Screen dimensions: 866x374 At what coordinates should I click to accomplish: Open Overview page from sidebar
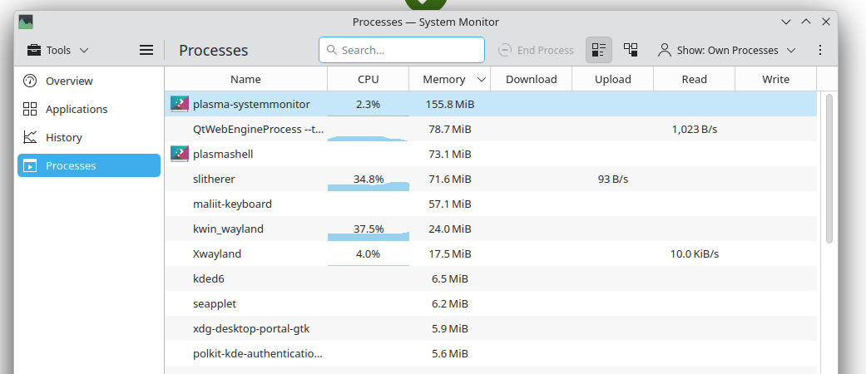pos(69,81)
